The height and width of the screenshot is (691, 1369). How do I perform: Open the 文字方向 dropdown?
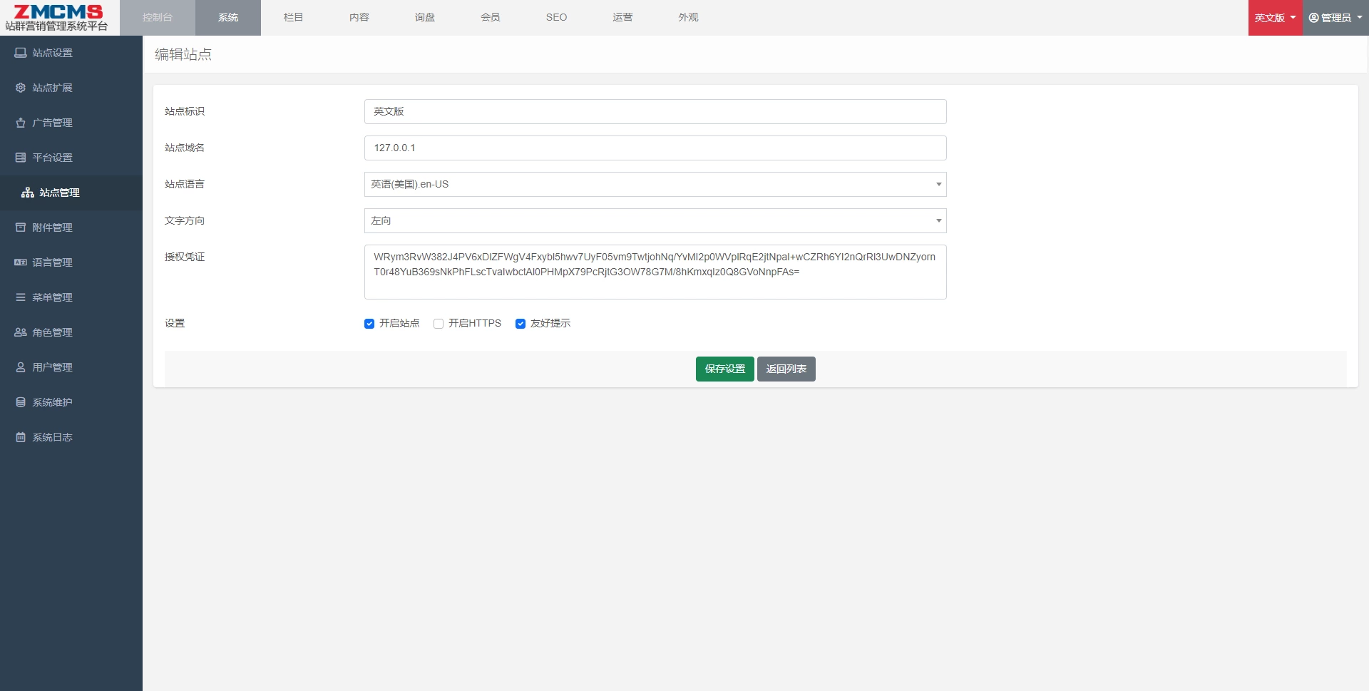[655, 220]
